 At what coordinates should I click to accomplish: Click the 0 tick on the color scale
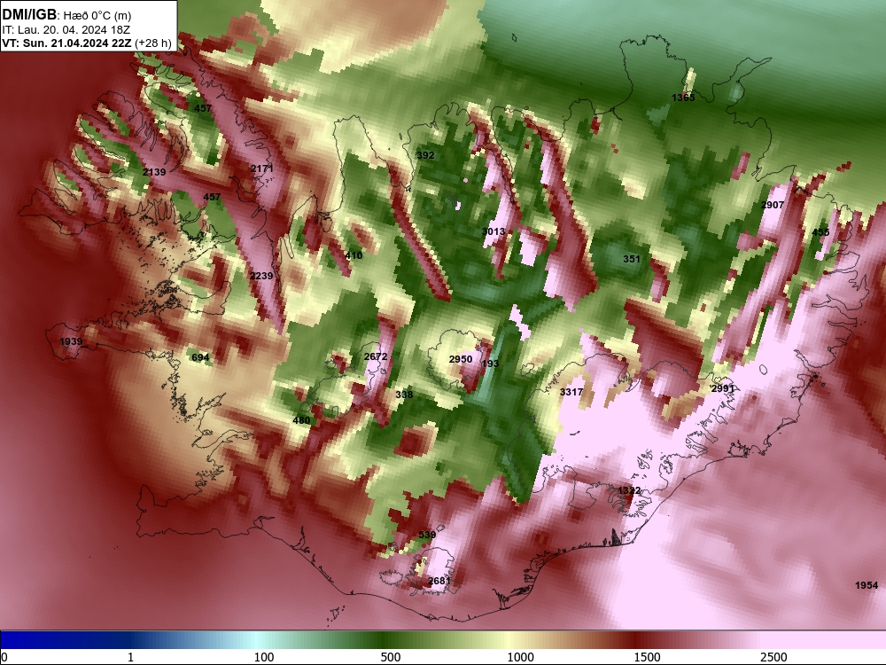click(4, 657)
